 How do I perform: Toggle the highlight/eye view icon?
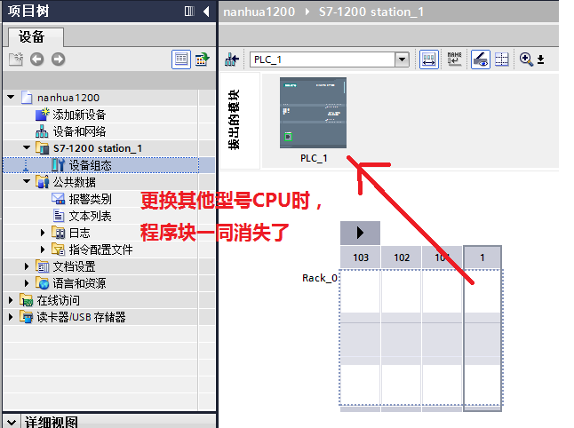pos(481,59)
